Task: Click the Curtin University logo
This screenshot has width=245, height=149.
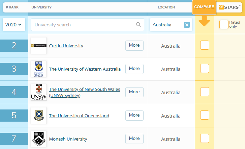Action: (38, 46)
